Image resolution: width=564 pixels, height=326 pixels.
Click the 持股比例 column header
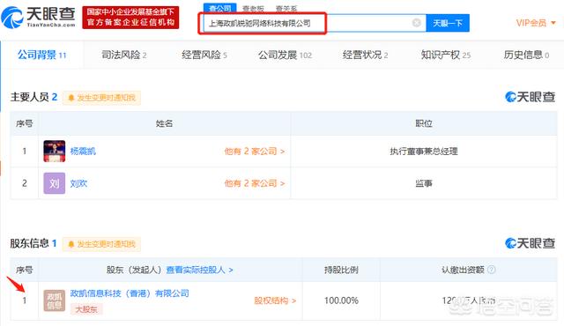pyautogui.click(x=341, y=270)
